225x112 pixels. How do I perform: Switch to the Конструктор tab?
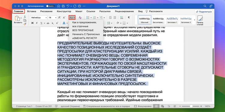click(64, 11)
